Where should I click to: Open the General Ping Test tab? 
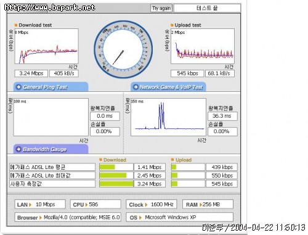[51, 87]
